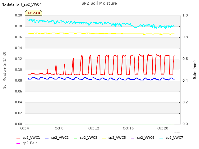Click the 'No data for f_sp2_VWC4' message
The image size is (199, 149).
pos(21,4)
